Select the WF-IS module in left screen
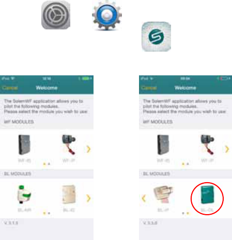Image resolution: width=232 pixels, height=240 pixels. [x=24, y=148]
